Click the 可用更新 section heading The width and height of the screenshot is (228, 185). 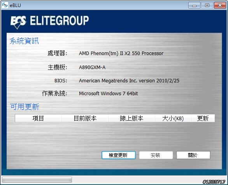[25, 107]
